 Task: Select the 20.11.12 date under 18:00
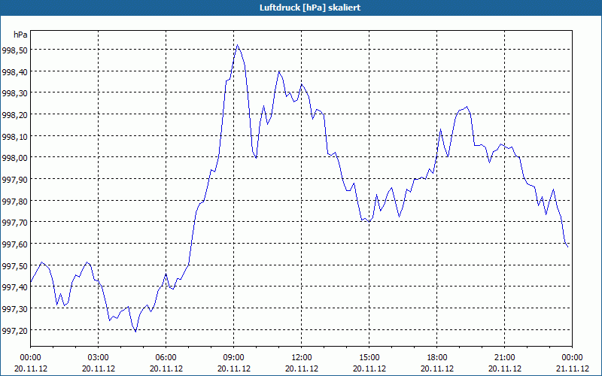[437, 368]
